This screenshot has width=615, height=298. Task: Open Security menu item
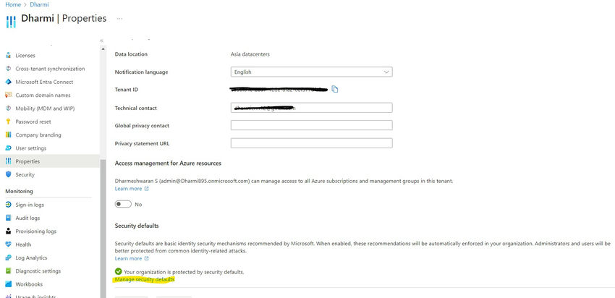click(x=25, y=175)
